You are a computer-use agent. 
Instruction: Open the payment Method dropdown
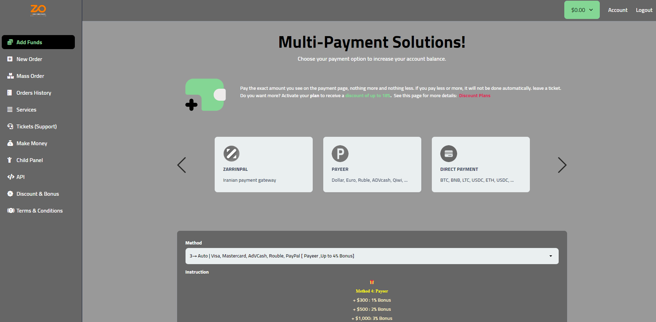(x=371, y=256)
